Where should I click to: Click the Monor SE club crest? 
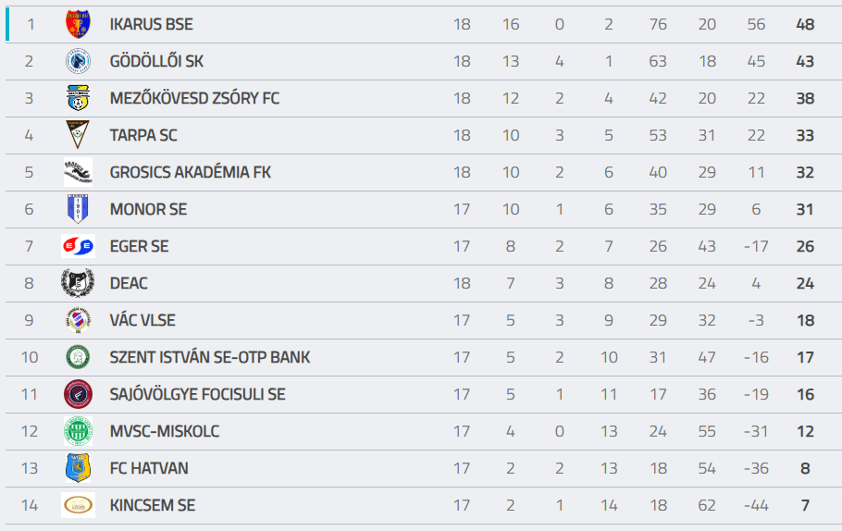pyautogui.click(x=78, y=209)
